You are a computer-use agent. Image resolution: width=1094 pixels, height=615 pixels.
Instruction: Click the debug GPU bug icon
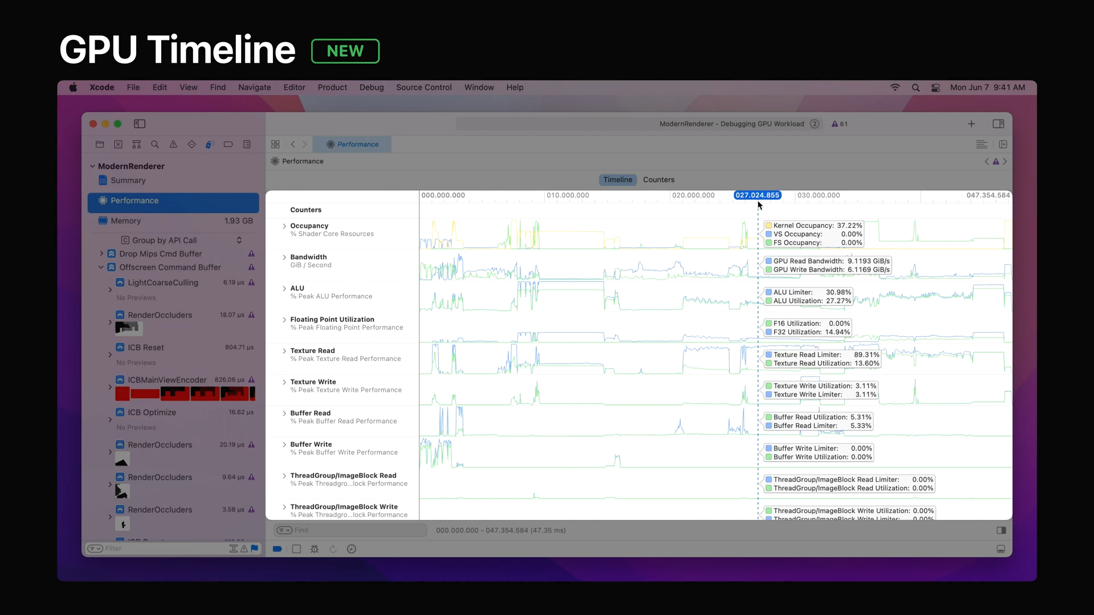coord(315,549)
